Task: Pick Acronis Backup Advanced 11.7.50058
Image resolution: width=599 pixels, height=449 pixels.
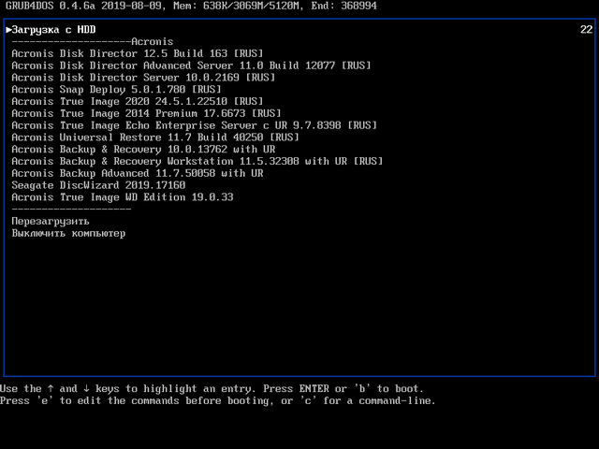Action: pos(138,173)
